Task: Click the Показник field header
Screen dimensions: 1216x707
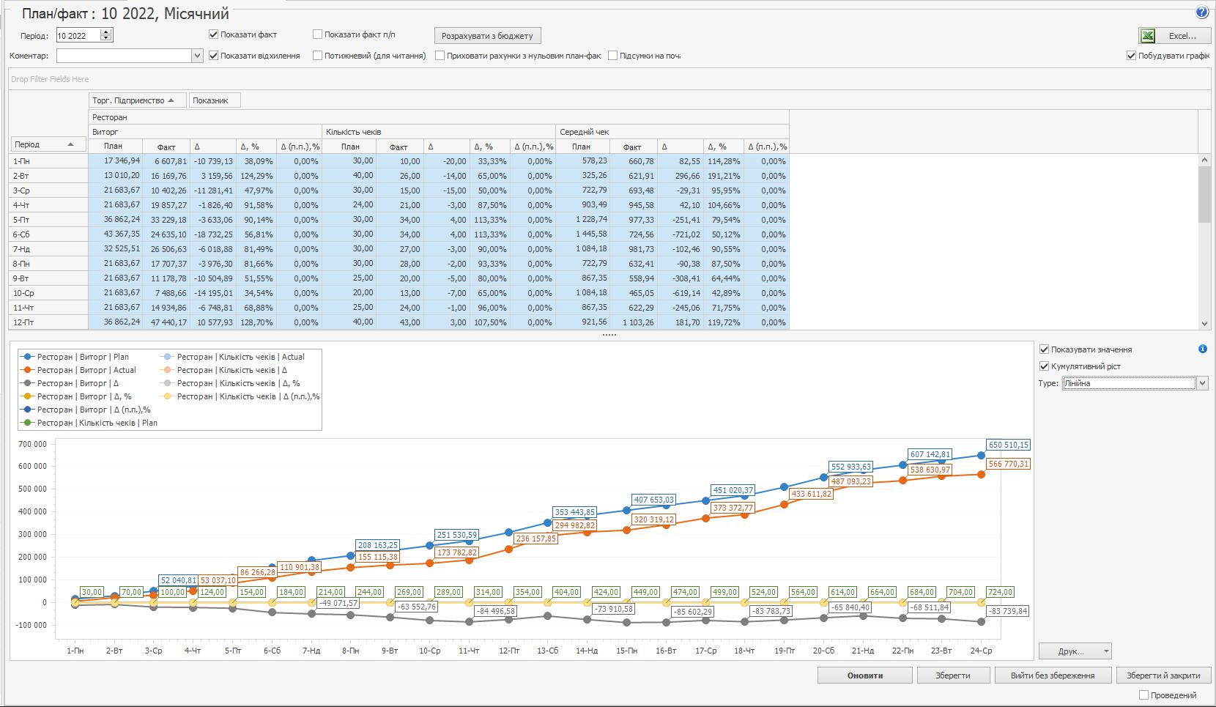Action: (x=214, y=100)
